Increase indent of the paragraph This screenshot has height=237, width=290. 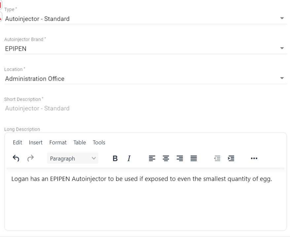click(231, 158)
